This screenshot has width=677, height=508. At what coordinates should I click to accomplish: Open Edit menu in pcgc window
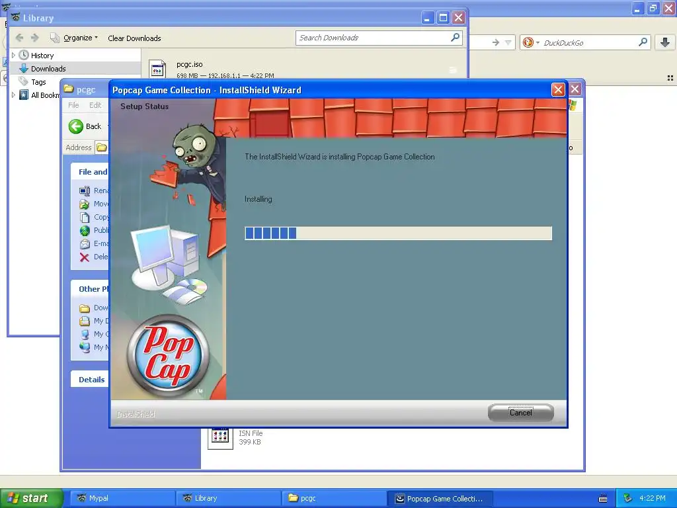[x=95, y=105]
